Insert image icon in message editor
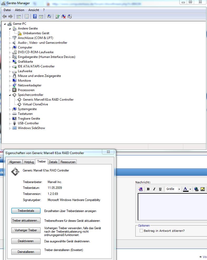Image resolution: width=207 pixels, height=260 pixels. pos(203,189)
